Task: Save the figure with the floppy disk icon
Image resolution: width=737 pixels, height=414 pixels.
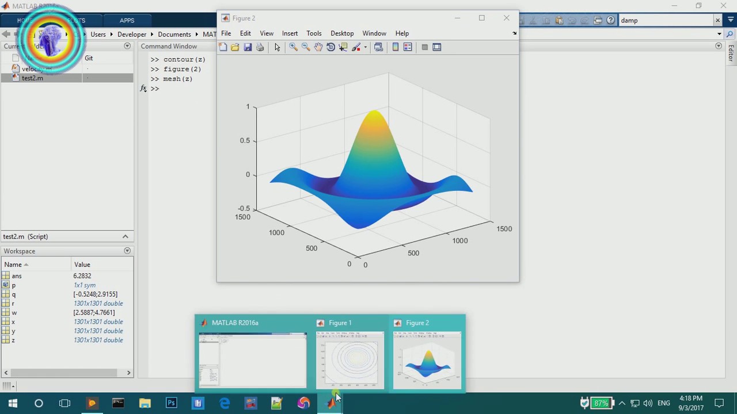Action: click(x=248, y=47)
